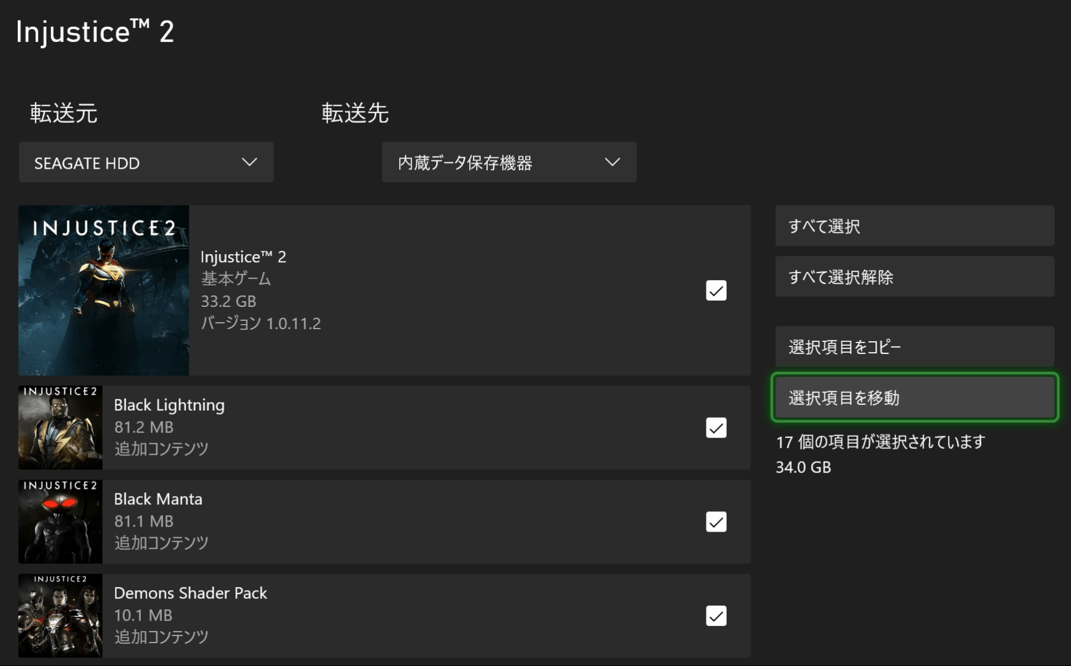
Task: Uncheck the Injustice 2 base game checkbox
Action: coord(716,290)
